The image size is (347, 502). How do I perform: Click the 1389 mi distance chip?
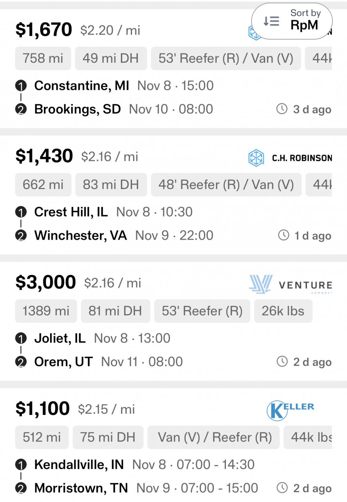[x=46, y=311]
